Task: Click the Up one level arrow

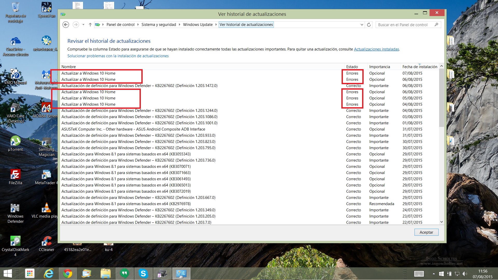Action: click(x=90, y=25)
